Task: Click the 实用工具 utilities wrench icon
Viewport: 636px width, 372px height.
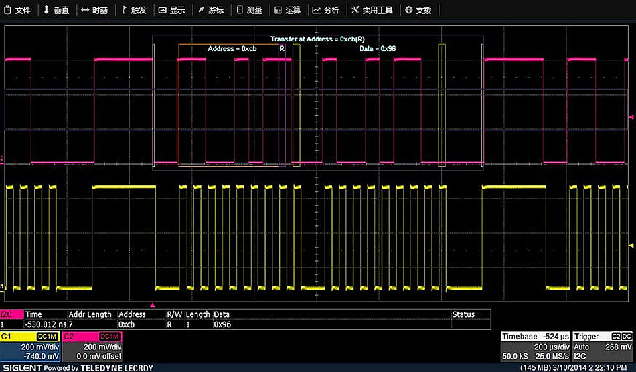Action: [355, 10]
